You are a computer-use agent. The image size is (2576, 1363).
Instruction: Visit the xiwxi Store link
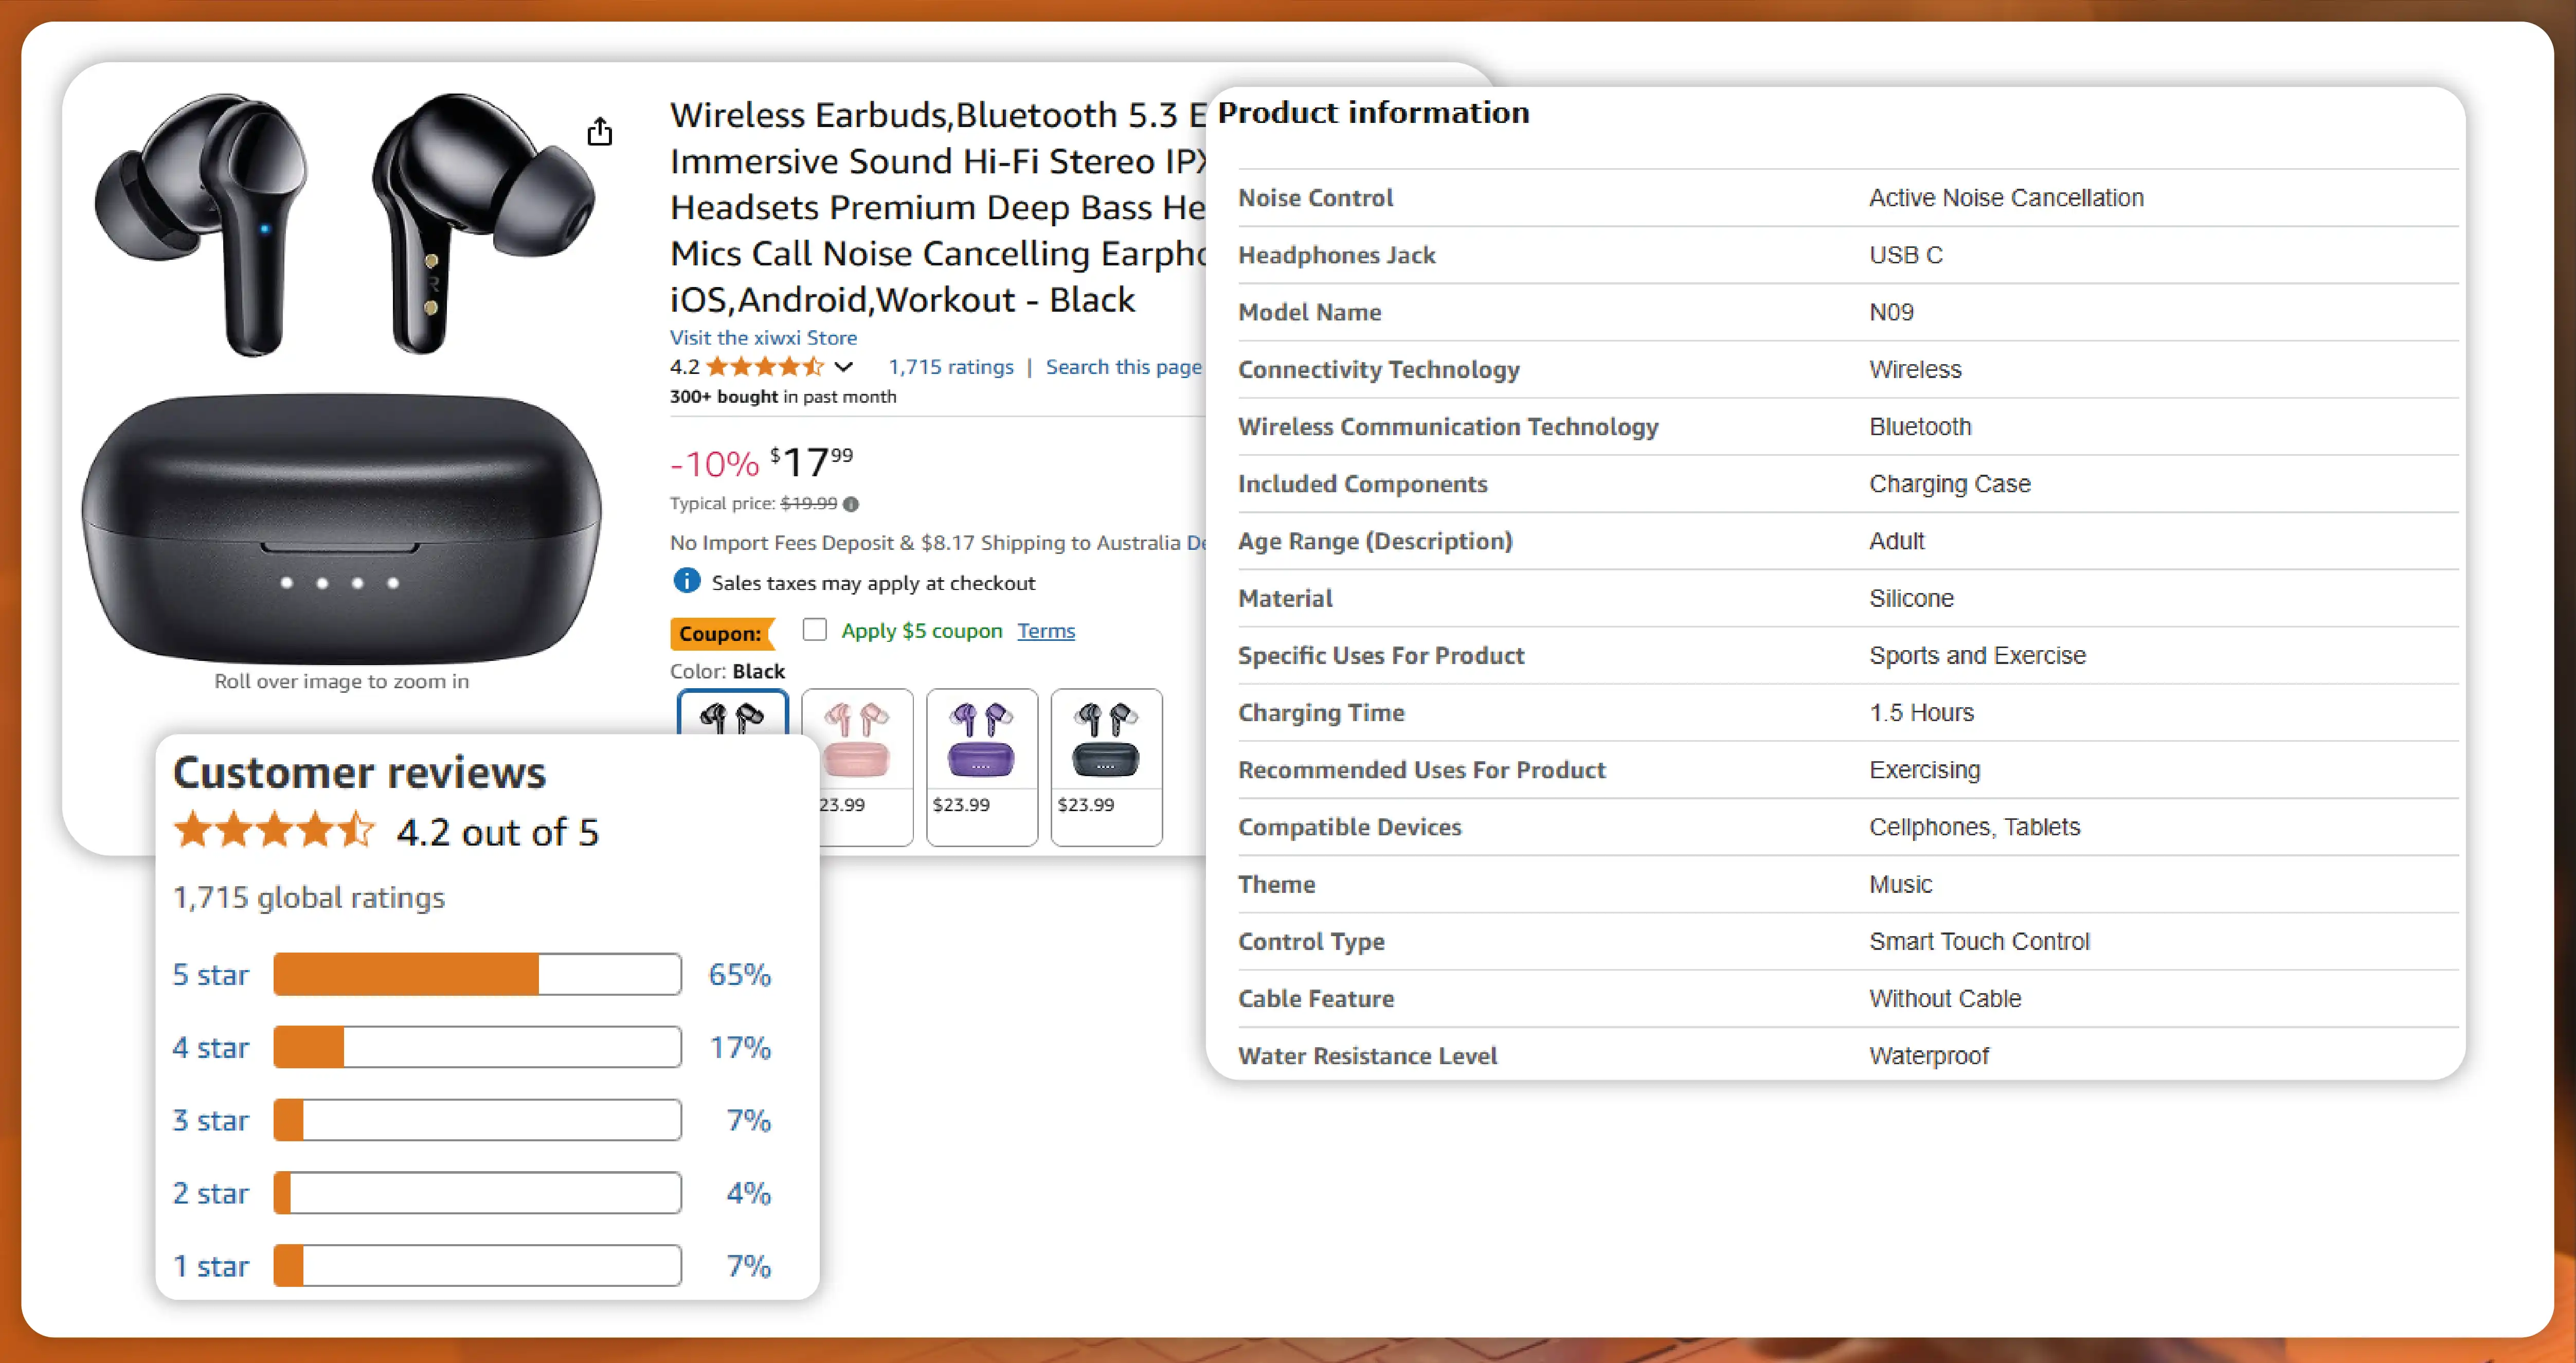click(763, 338)
